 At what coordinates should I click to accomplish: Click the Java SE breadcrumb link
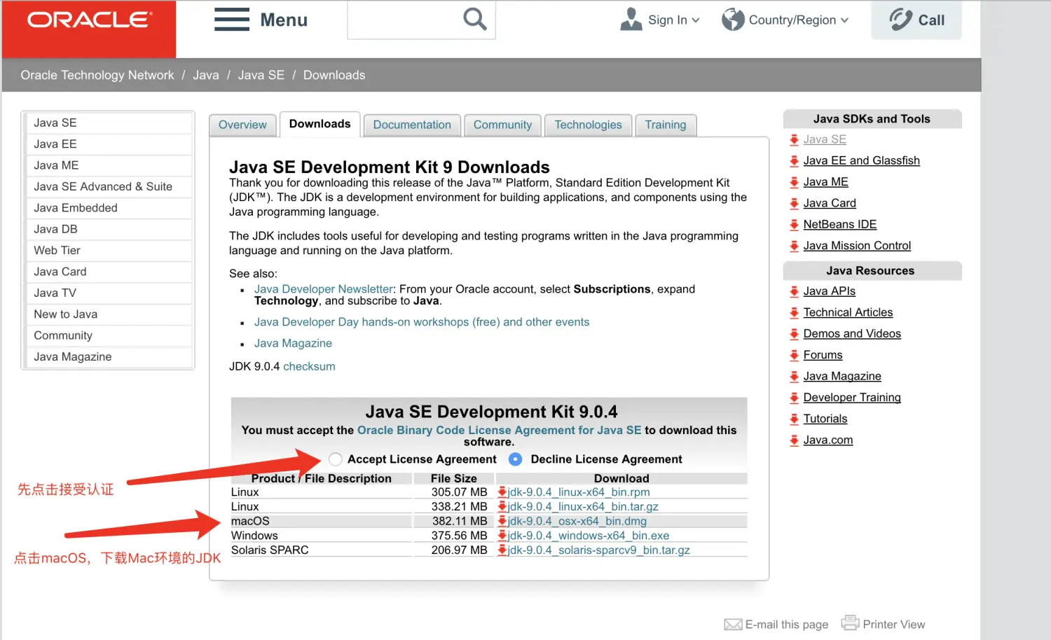[261, 75]
